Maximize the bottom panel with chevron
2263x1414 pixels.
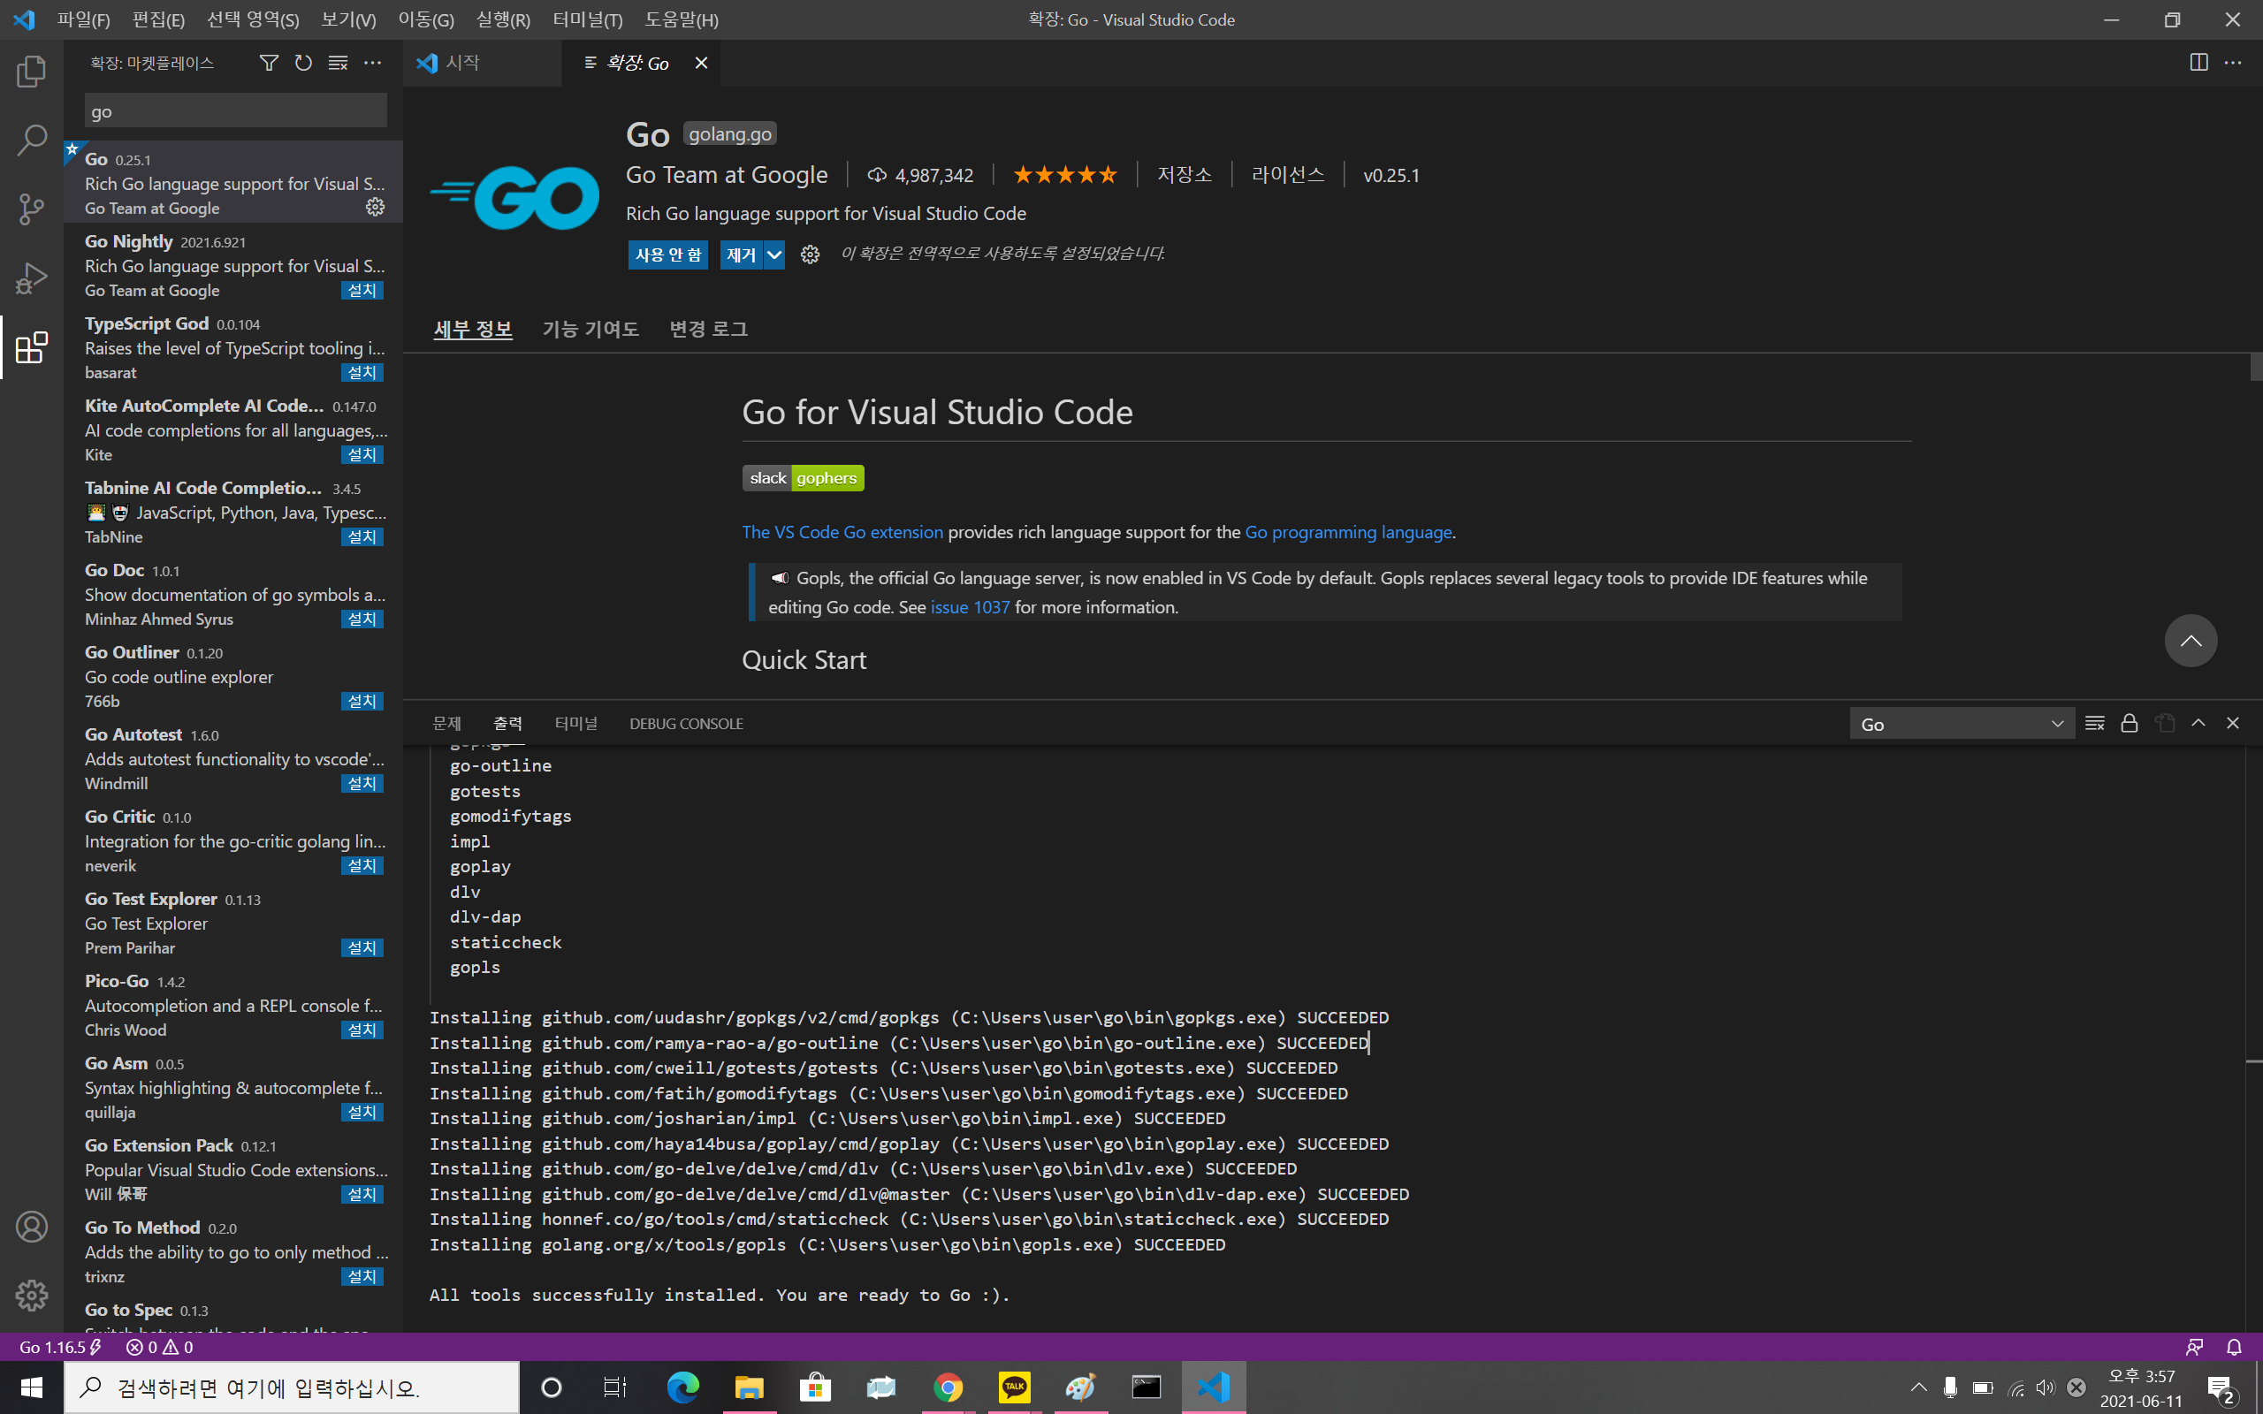coord(2198,723)
